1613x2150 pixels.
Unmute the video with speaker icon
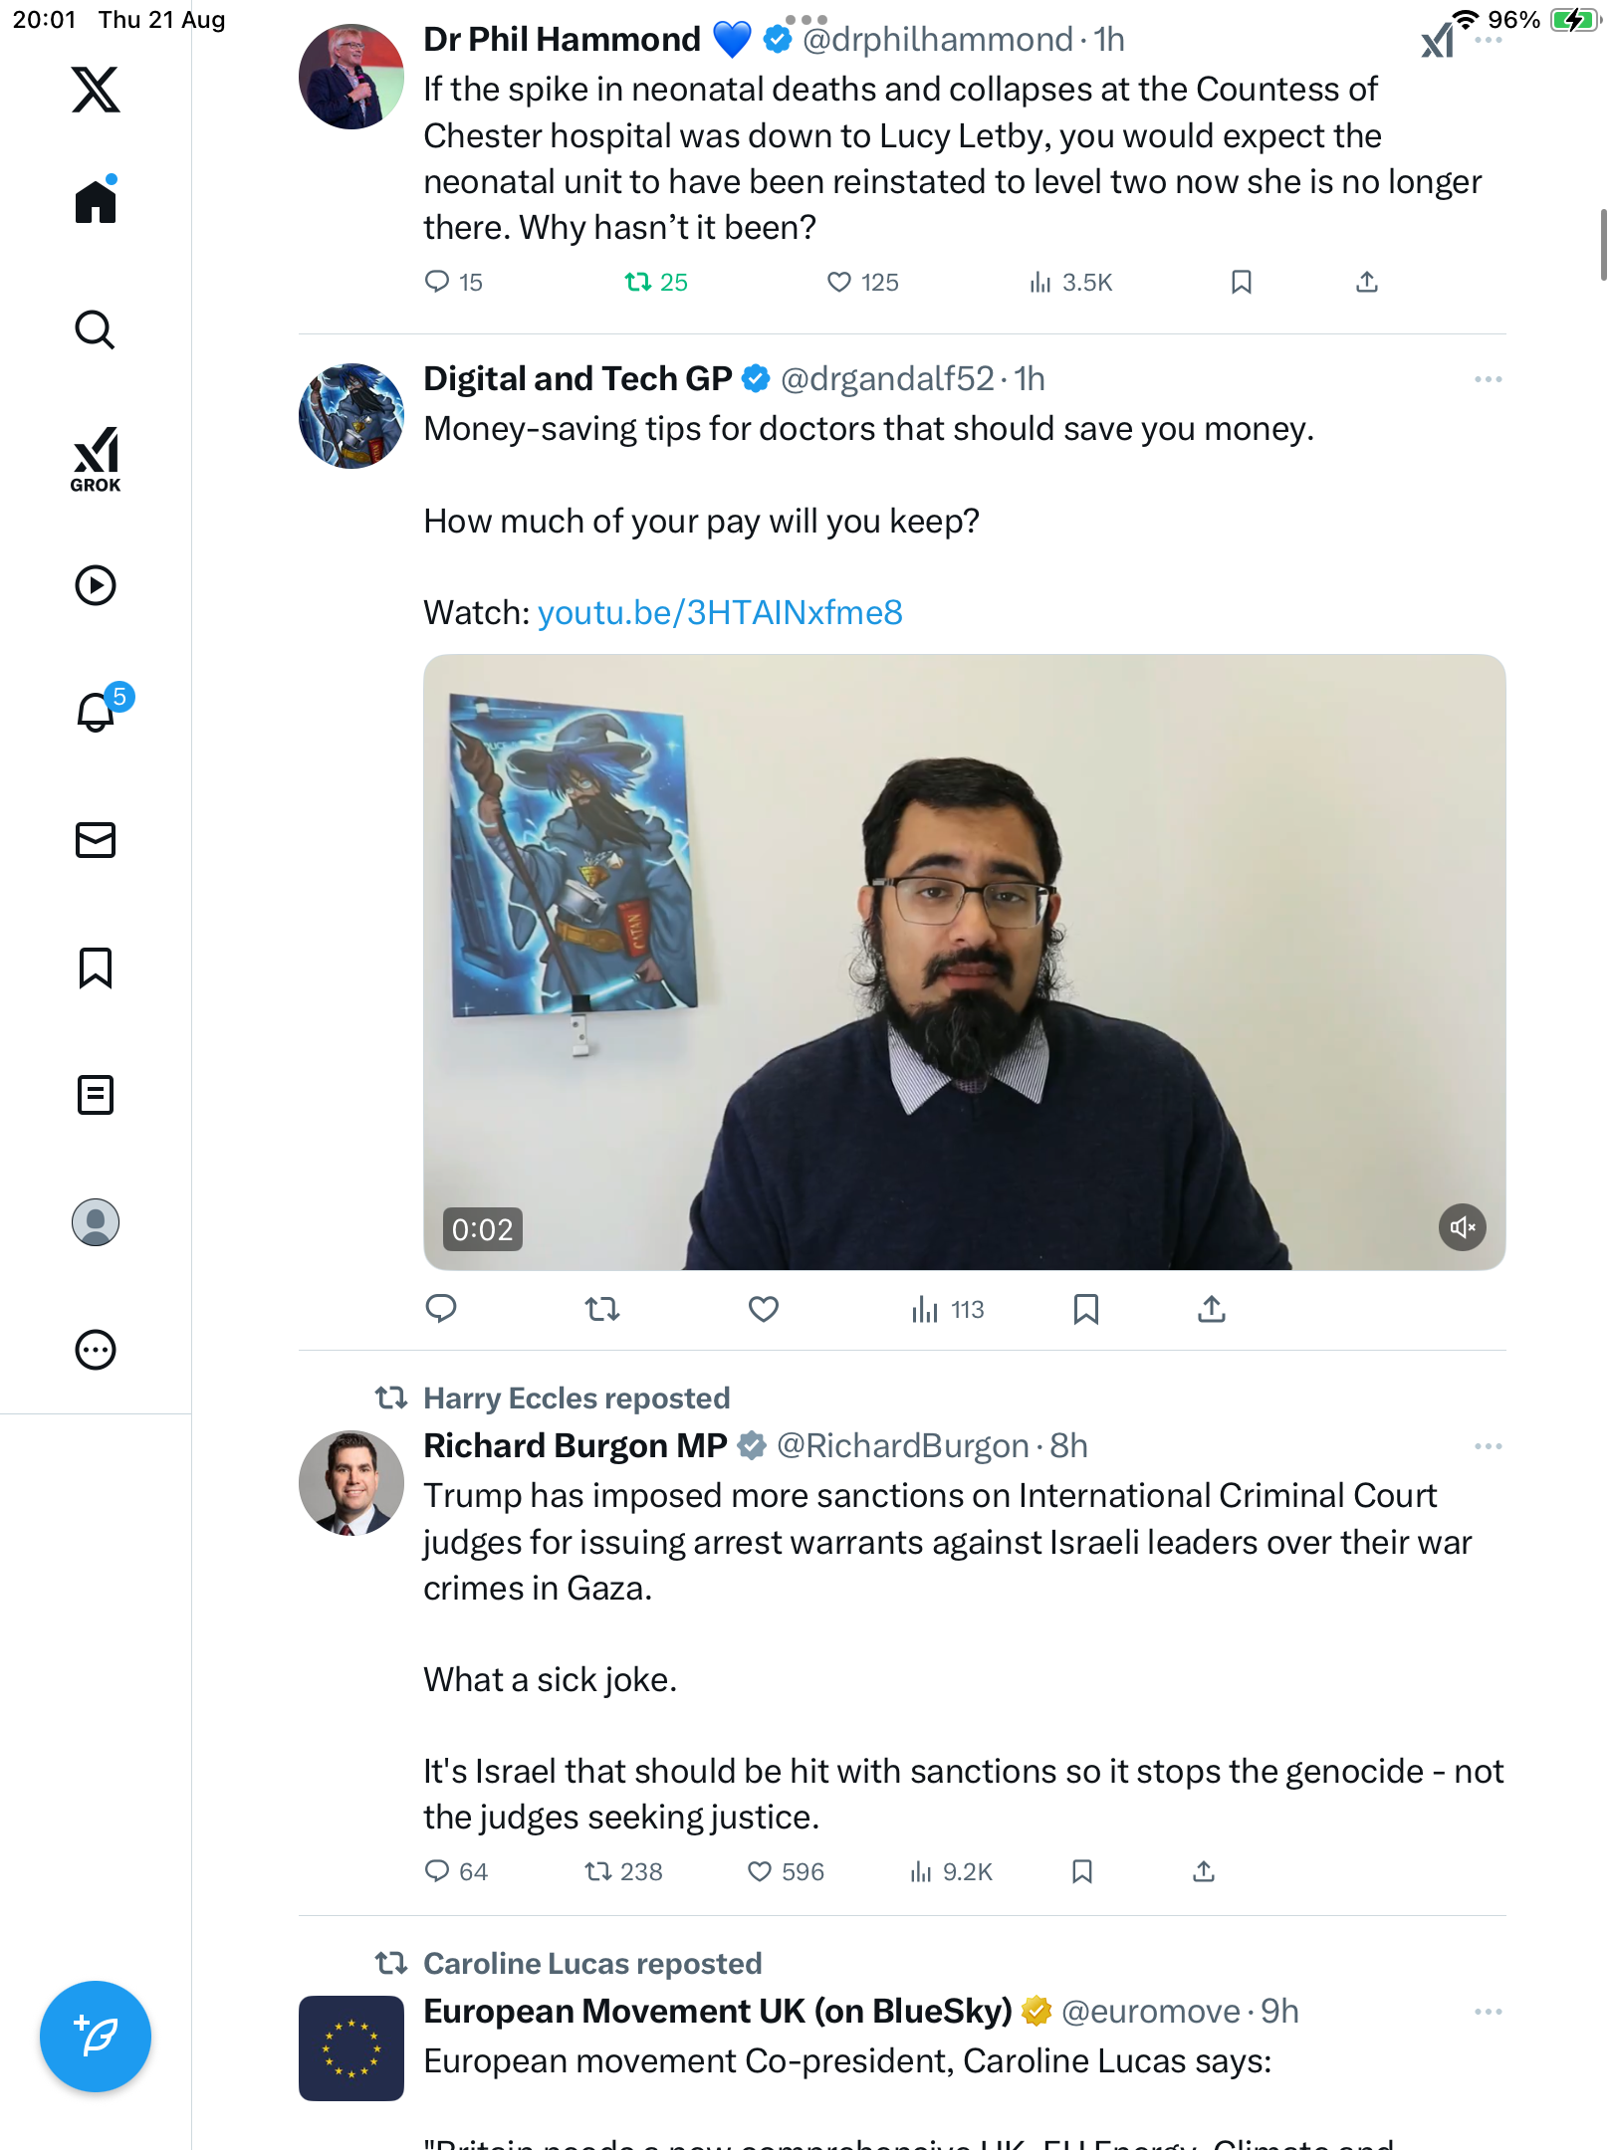[x=1462, y=1227]
